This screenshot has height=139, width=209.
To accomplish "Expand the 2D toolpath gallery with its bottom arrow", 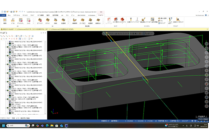I will click(x=33, y=23).
